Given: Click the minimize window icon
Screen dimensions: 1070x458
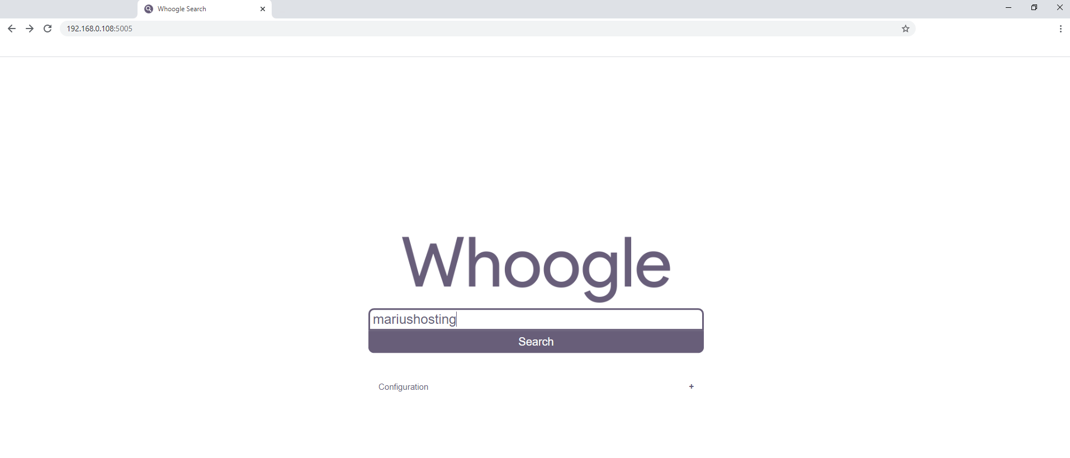Looking at the screenshot, I should point(1009,7).
